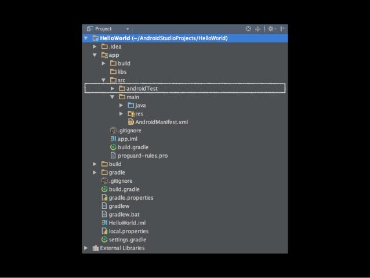This screenshot has width=370, height=278.
Task: Collapse the main folder
Action: (113, 97)
